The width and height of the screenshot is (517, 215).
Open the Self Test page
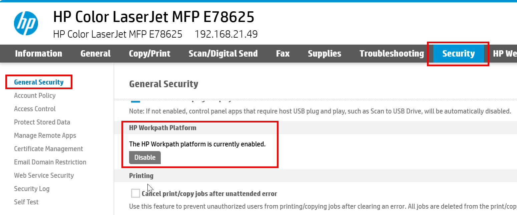26,202
